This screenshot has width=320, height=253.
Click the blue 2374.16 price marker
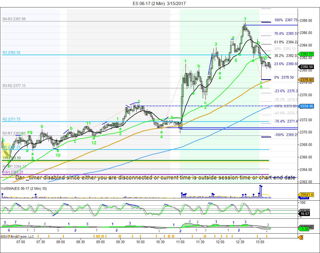click(x=306, y=106)
